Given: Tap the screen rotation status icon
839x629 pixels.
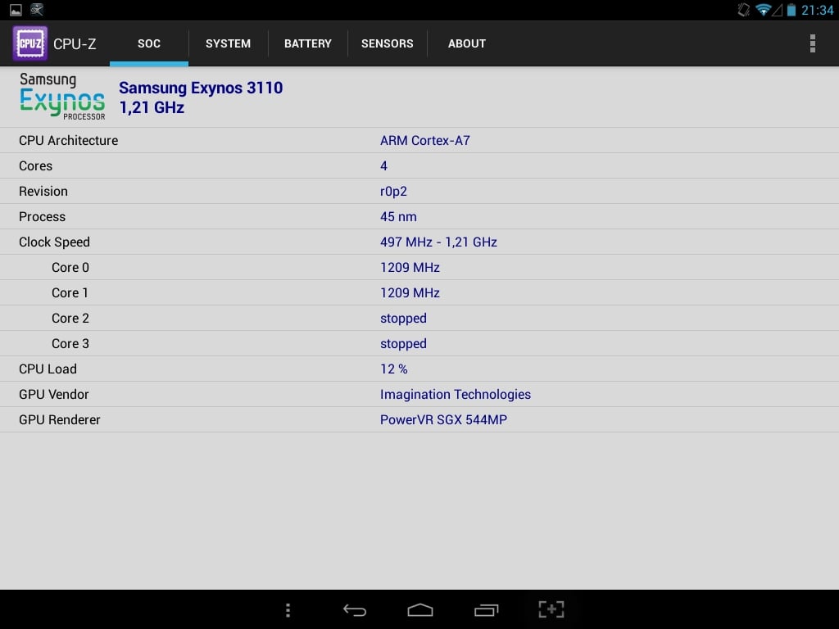Looking at the screenshot, I should (x=744, y=10).
